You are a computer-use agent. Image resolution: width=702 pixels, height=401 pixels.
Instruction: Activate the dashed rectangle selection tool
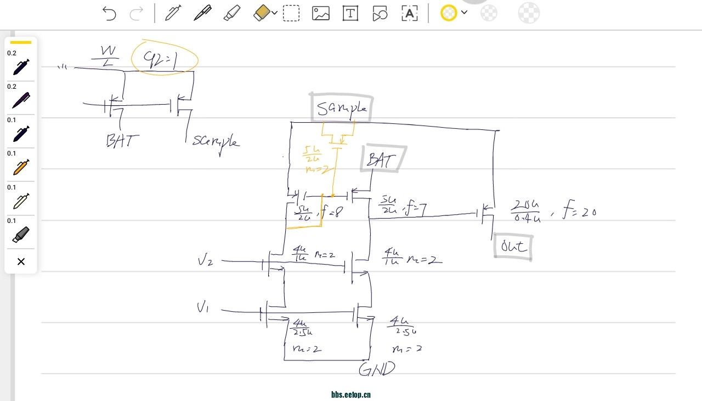[x=291, y=13]
